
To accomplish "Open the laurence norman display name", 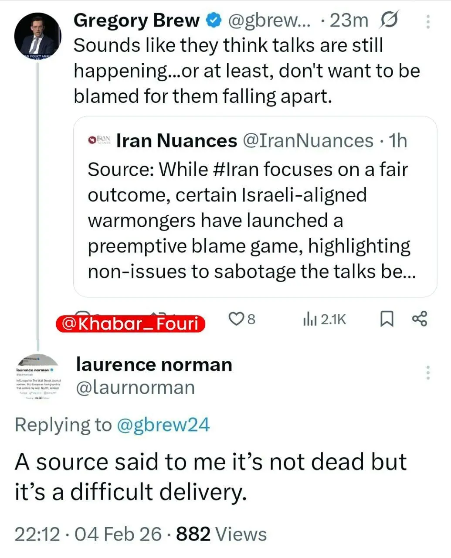I will coord(154,364).
